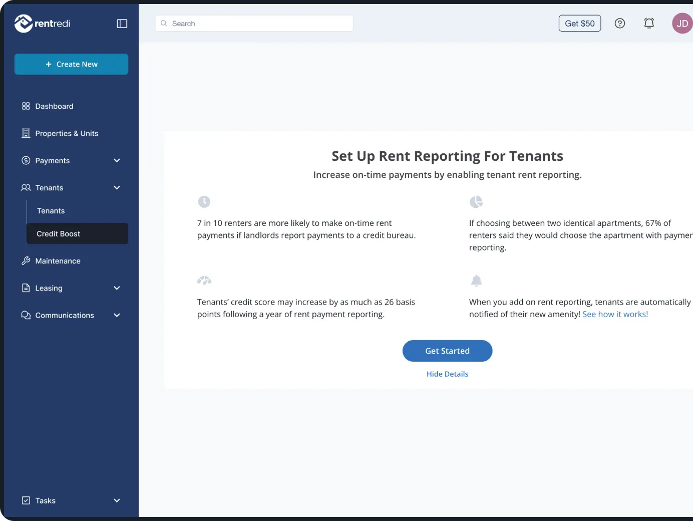Click the Properties & Units building icon
The image size is (693, 521).
26,133
